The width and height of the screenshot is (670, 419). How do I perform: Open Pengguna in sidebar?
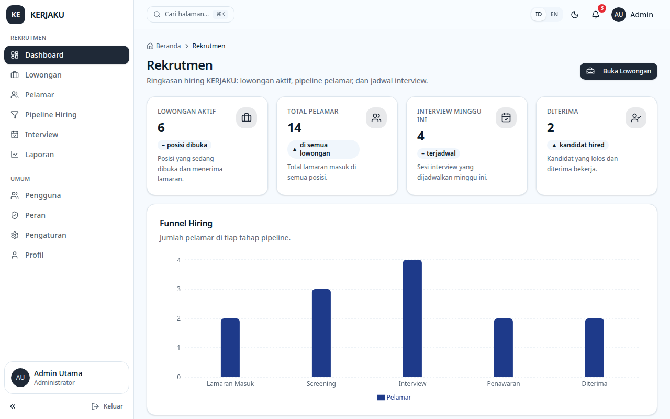click(66, 195)
